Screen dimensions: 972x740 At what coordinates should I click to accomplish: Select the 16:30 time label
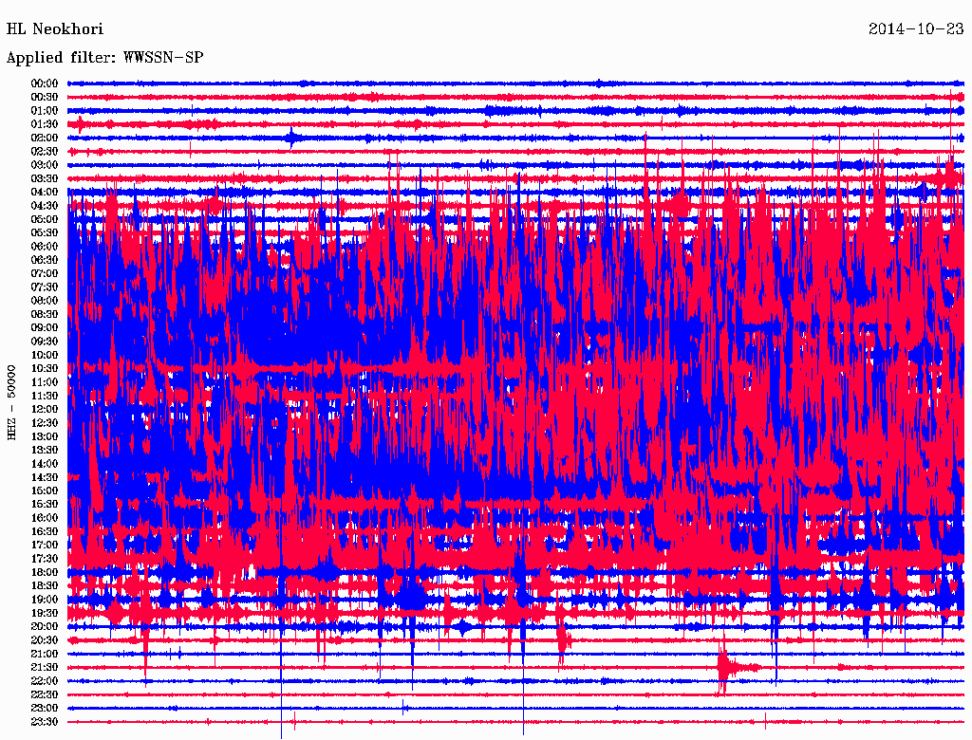point(44,531)
